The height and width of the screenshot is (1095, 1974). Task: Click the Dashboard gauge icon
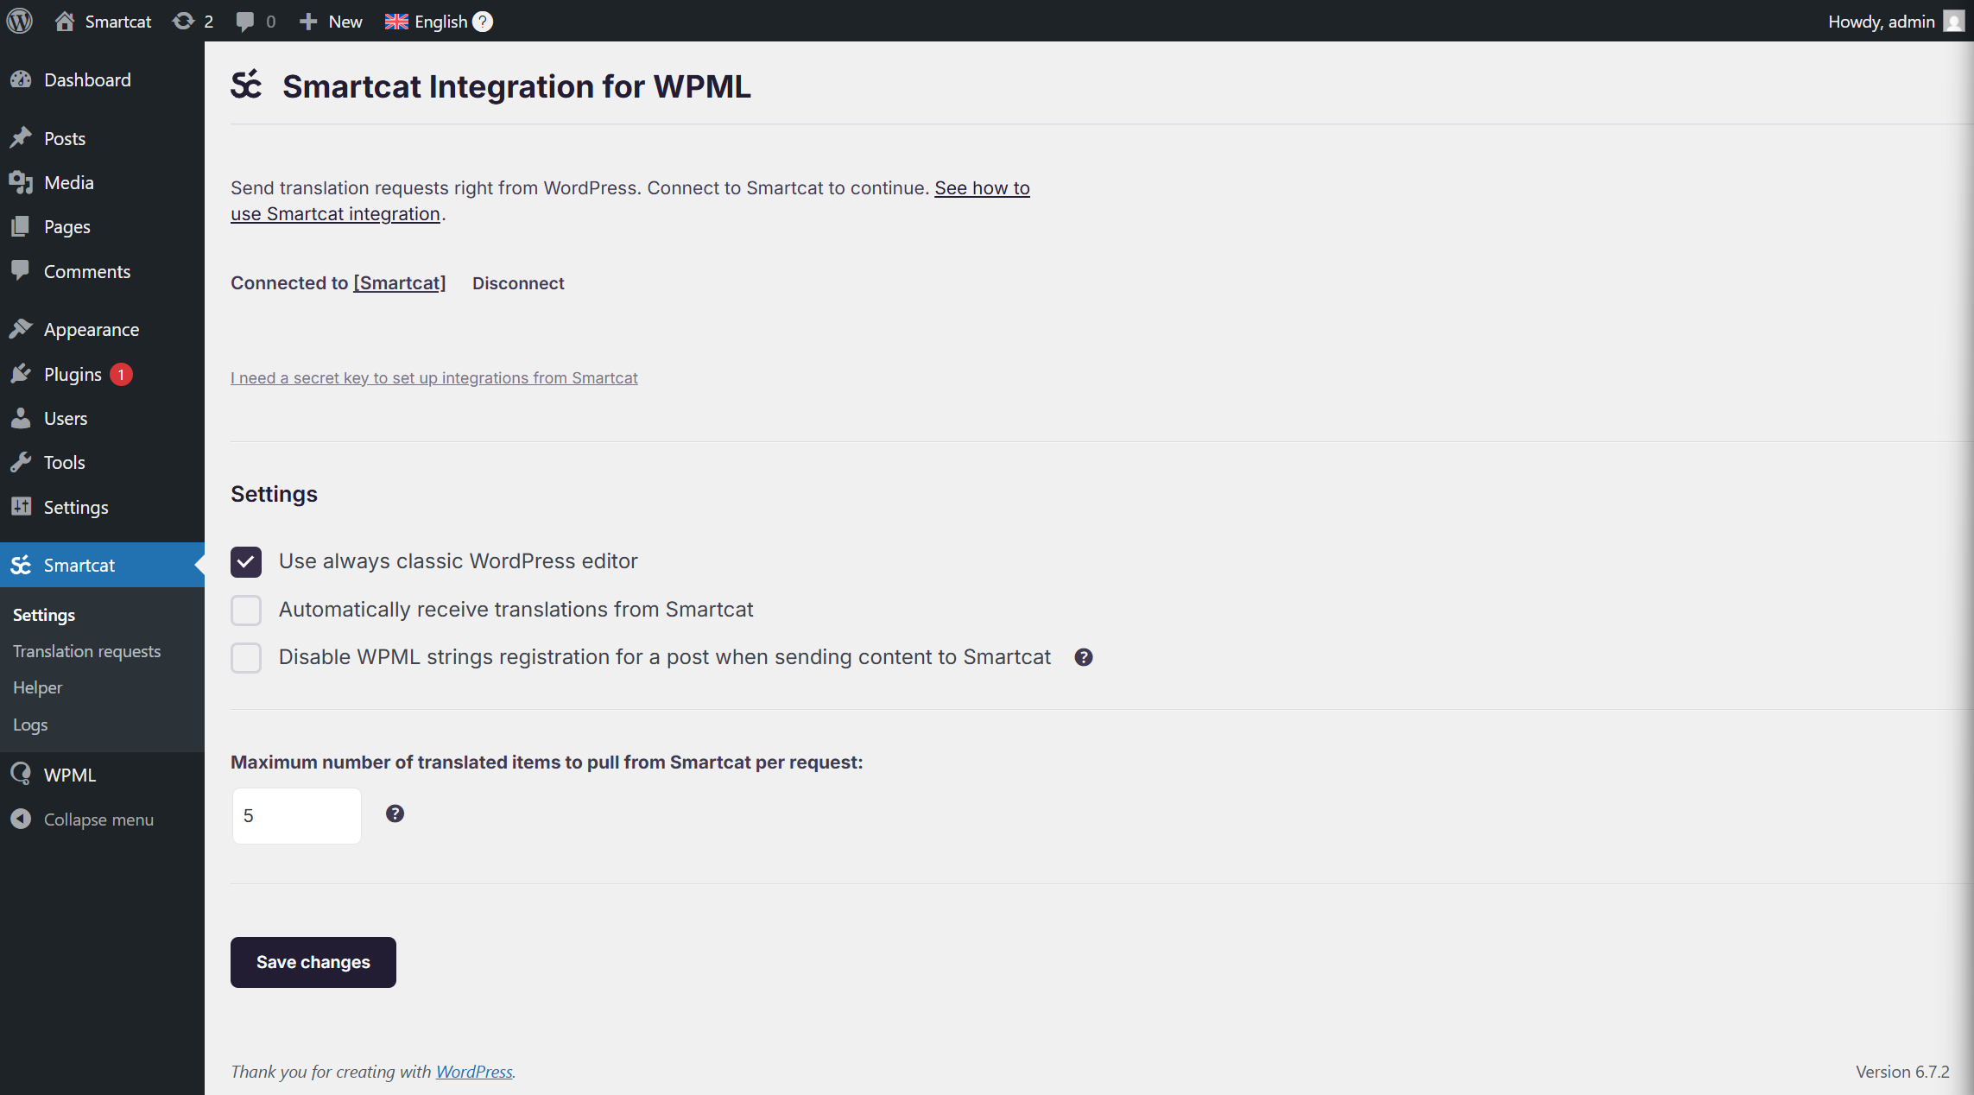pos(22,79)
